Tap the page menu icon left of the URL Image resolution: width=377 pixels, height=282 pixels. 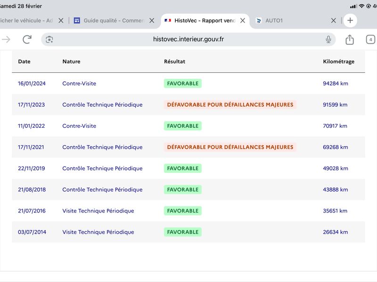[x=49, y=39]
